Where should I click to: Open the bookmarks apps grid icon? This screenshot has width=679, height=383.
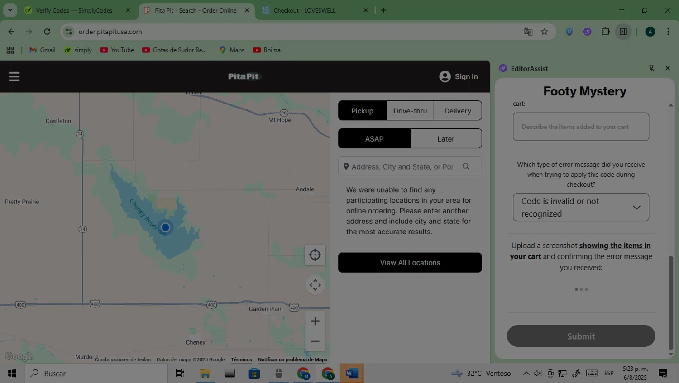click(x=10, y=50)
